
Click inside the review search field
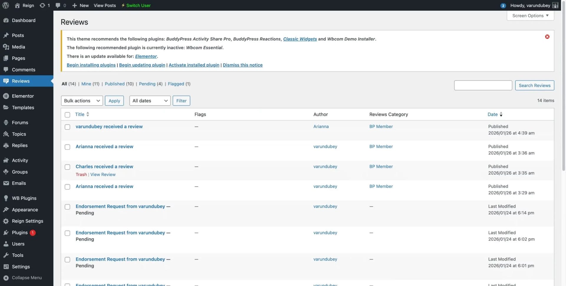click(483, 85)
